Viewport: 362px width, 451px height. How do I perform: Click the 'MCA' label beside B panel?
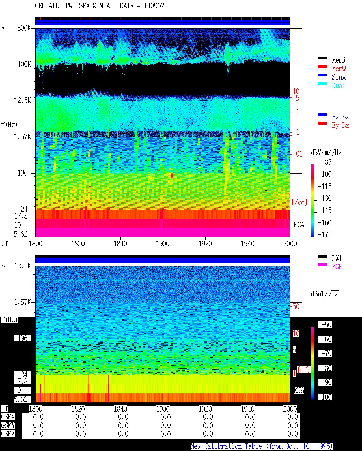tap(299, 390)
